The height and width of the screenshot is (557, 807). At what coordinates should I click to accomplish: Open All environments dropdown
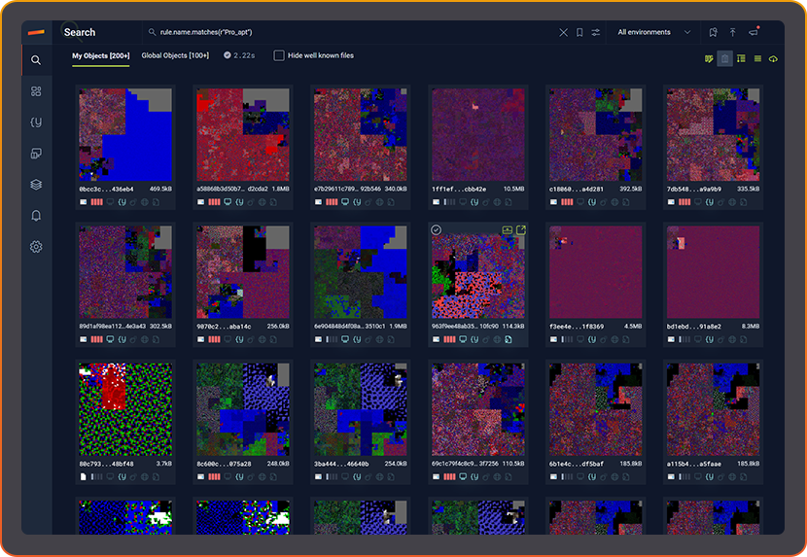[654, 32]
